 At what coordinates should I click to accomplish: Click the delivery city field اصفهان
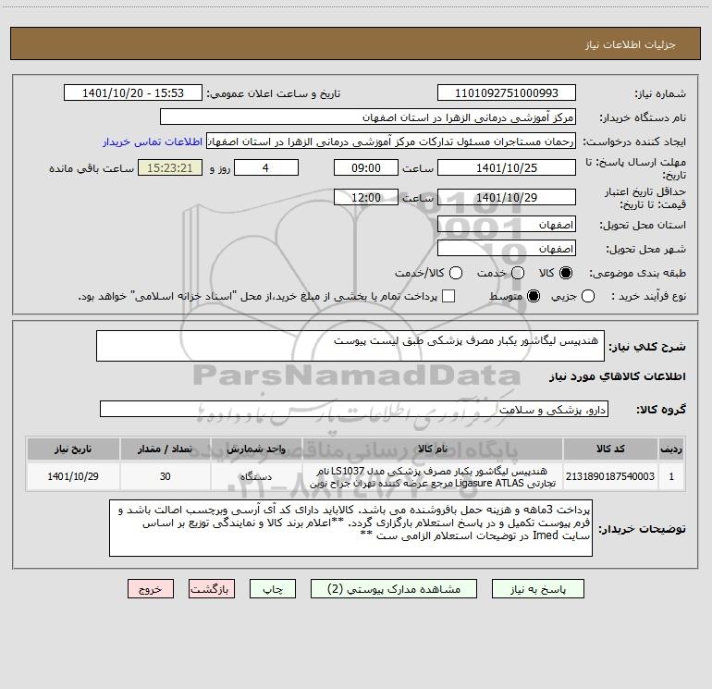[507, 249]
